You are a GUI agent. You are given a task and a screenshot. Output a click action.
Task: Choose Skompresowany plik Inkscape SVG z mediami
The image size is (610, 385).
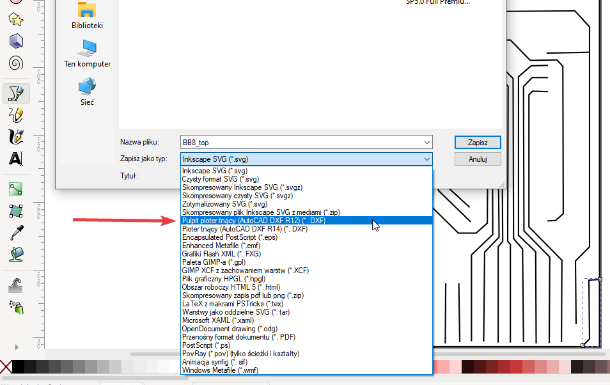pyautogui.click(x=306, y=212)
